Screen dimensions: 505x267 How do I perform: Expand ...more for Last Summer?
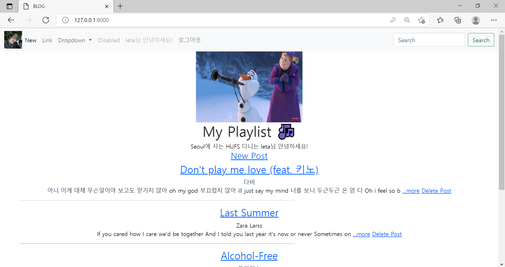pyautogui.click(x=361, y=234)
